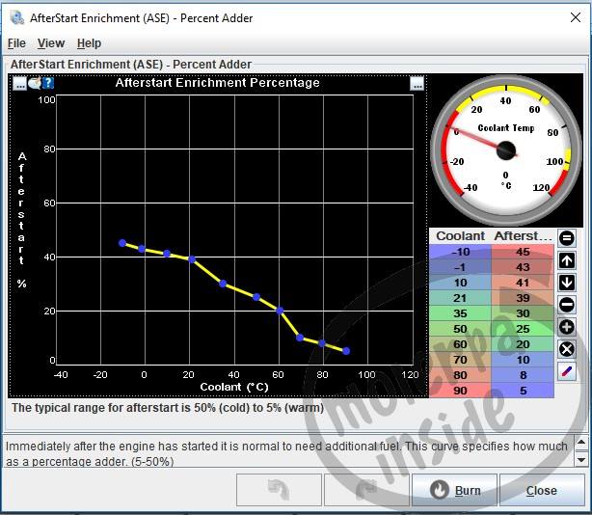Click the equals (set value) icon
Viewport: 592px width, 515px height.
[x=566, y=238]
